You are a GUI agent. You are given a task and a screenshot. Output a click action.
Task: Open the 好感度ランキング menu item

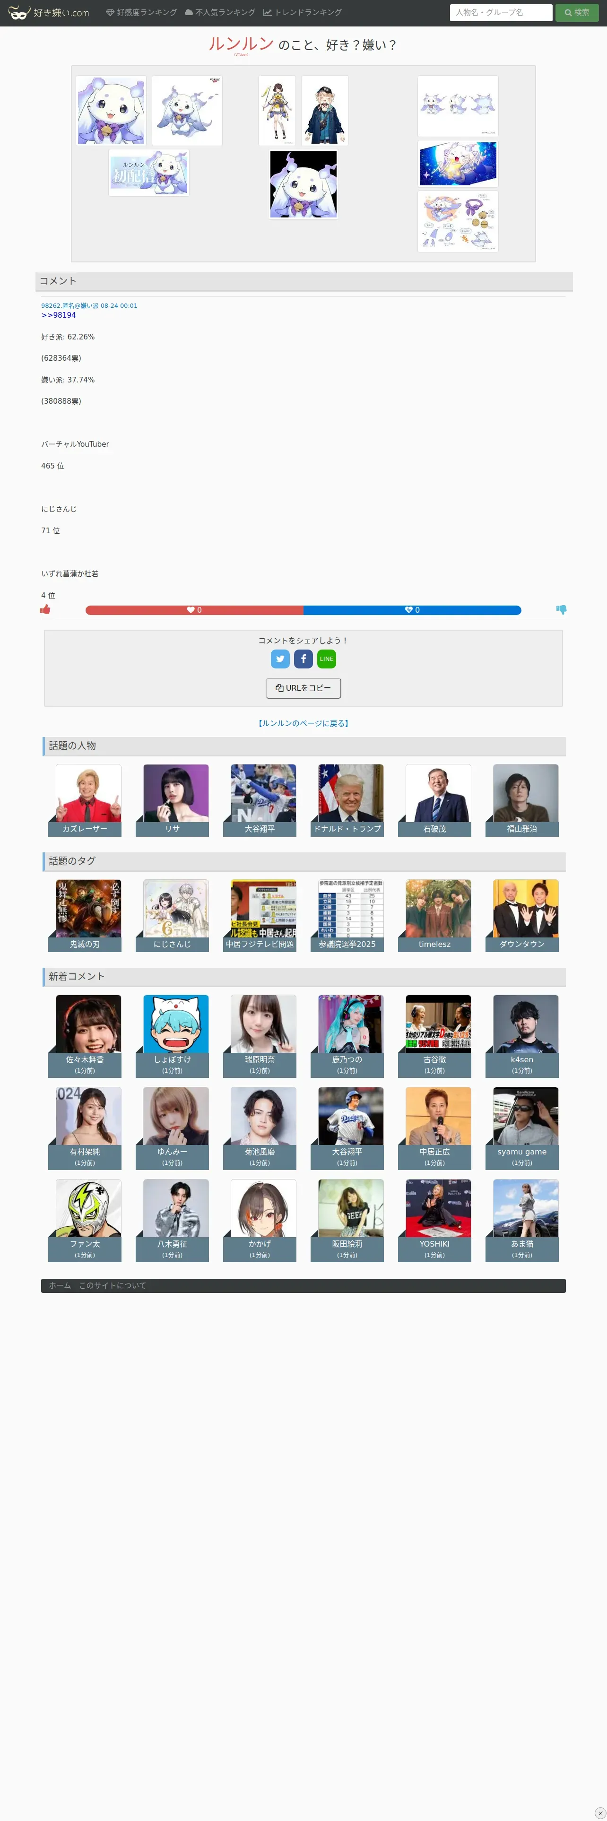(141, 13)
